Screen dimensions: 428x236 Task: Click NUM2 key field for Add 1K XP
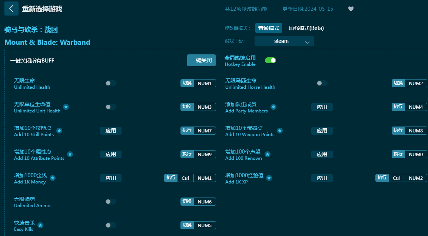[x=416, y=178]
